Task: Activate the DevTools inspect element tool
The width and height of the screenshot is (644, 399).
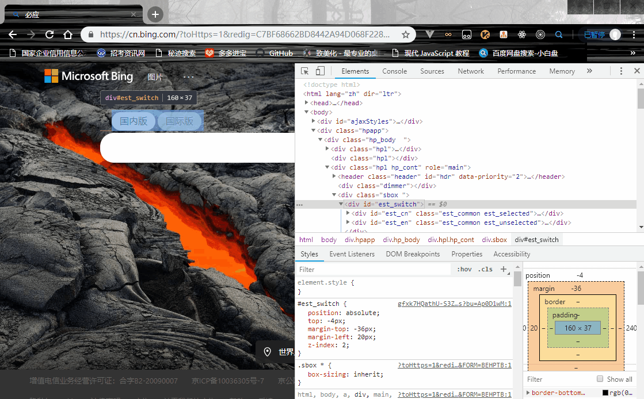Action: 305,71
